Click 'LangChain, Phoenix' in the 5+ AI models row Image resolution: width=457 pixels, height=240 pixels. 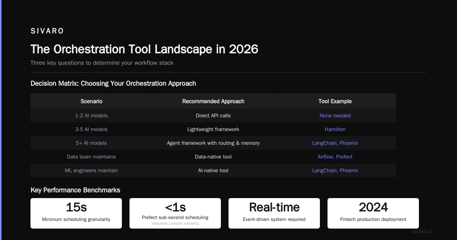tap(335, 143)
